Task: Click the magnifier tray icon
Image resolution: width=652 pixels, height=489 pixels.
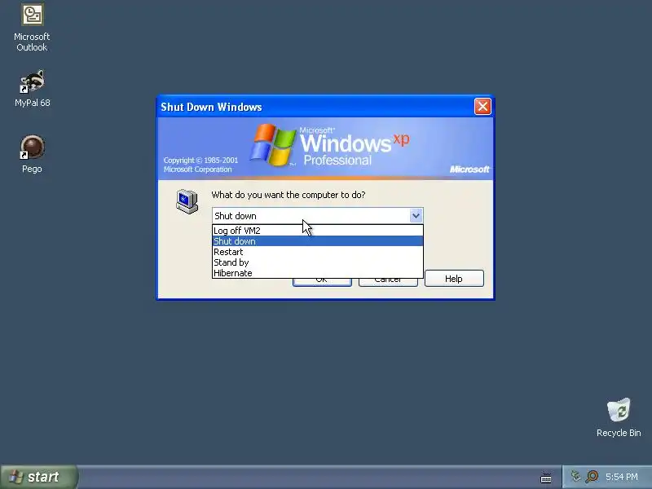Action: pos(592,476)
